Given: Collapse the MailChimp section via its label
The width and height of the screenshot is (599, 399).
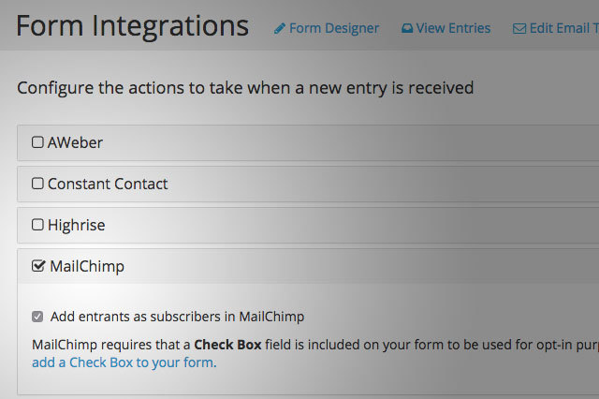Looking at the screenshot, I should coord(87,266).
